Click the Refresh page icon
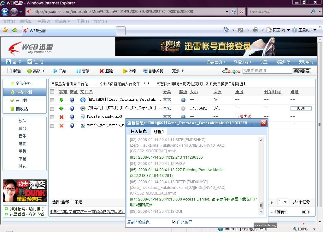The height and width of the screenshot is (232, 323). 234,12
